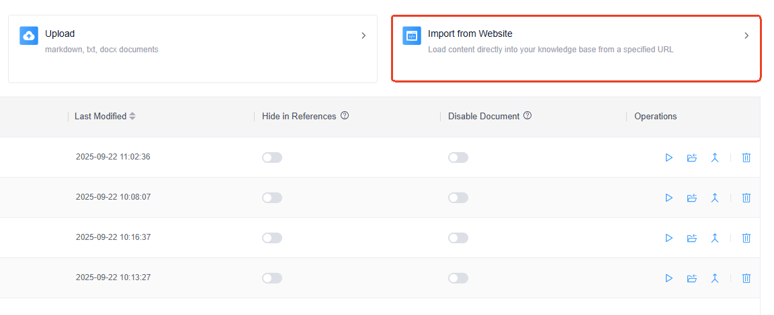Click the Import from Website title
The height and width of the screenshot is (315, 774).
coord(470,34)
